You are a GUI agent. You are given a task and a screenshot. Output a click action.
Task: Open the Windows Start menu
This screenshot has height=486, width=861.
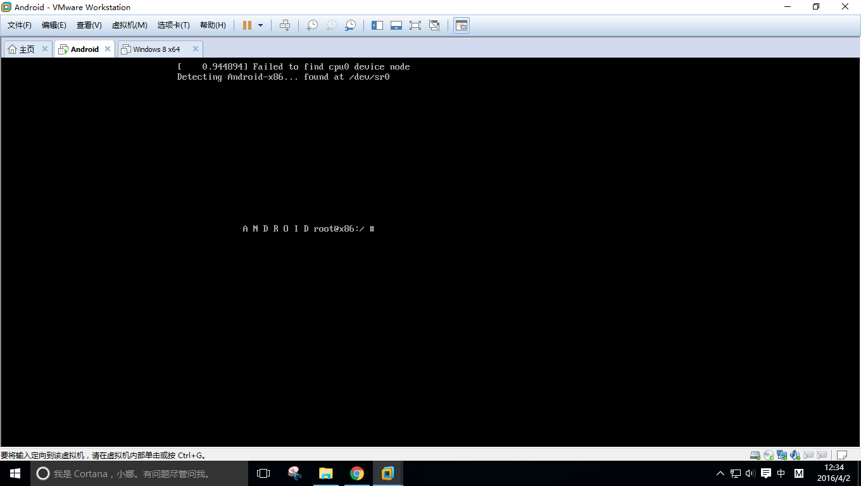point(15,473)
